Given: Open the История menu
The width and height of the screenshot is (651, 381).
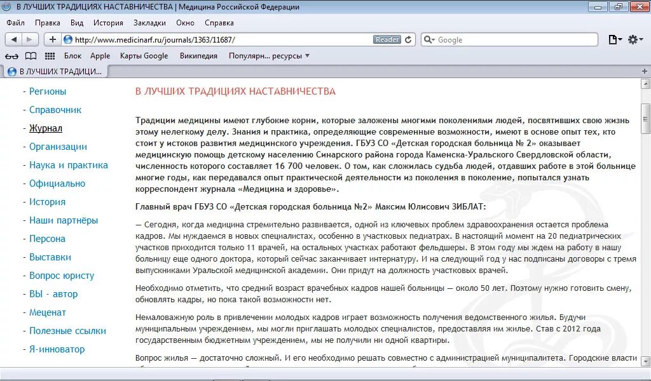Looking at the screenshot, I should 108,23.
